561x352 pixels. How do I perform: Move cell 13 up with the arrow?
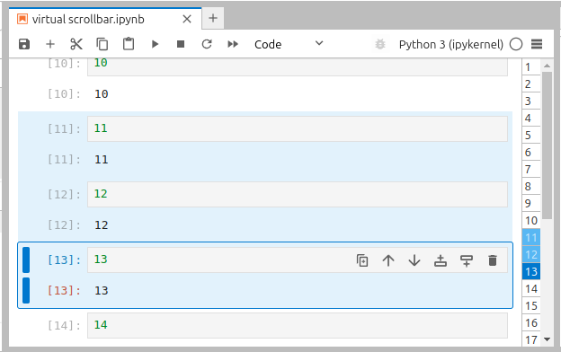point(388,260)
